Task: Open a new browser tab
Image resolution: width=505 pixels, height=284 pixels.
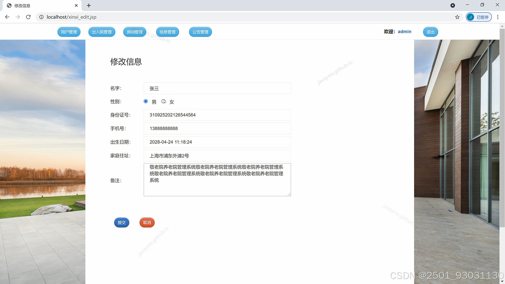Action: (x=89, y=6)
